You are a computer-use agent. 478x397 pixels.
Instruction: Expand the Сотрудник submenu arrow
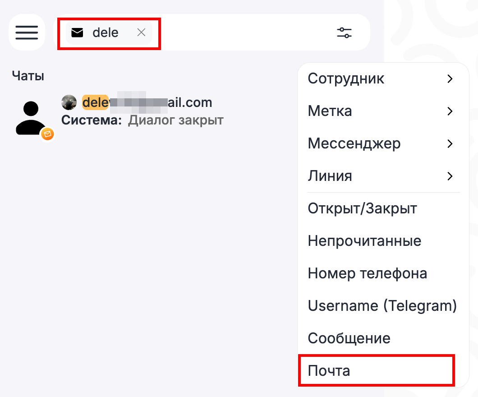tap(449, 79)
